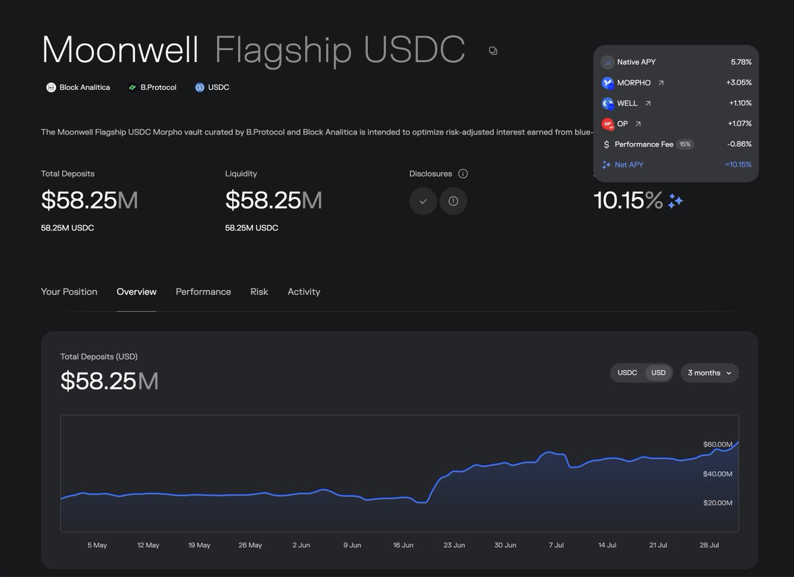794x577 pixels.
Task: Click the +1.10% WELL reward value
Action: (740, 103)
